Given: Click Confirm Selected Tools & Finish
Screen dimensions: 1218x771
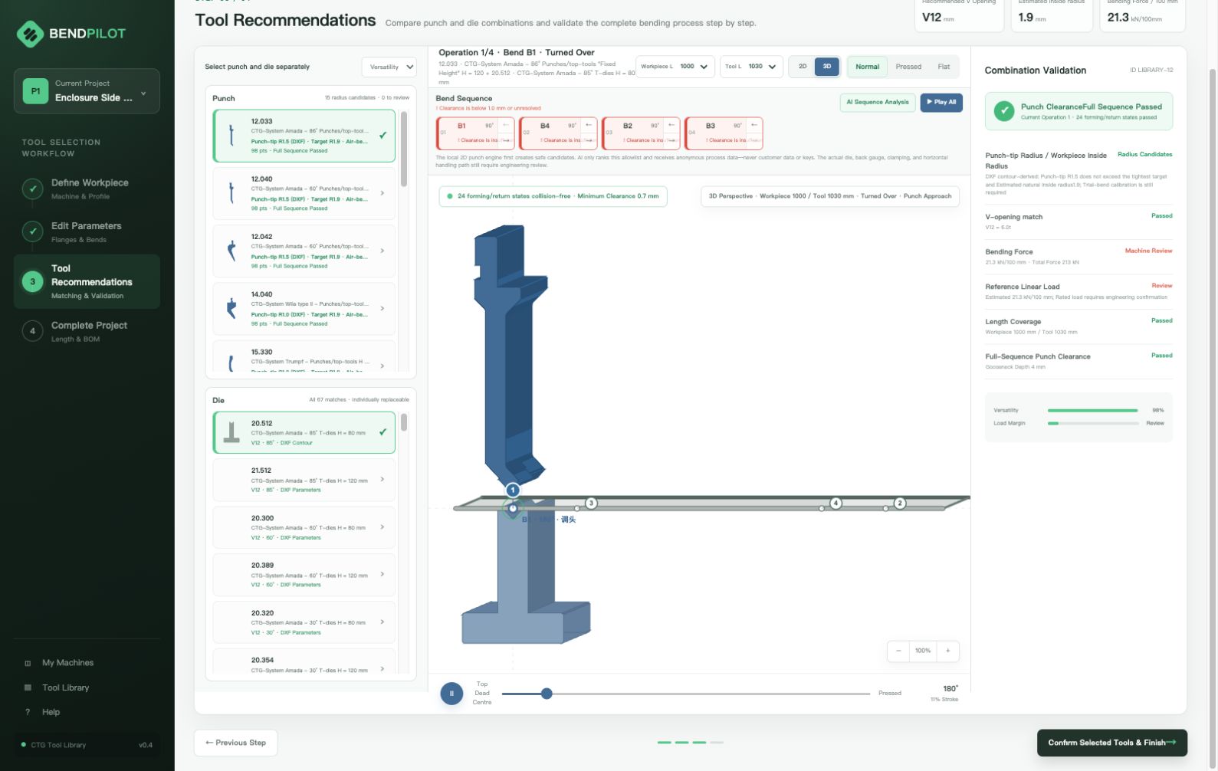Looking at the screenshot, I should coord(1111,743).
